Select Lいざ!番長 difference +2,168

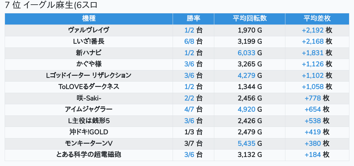(313, 41)
